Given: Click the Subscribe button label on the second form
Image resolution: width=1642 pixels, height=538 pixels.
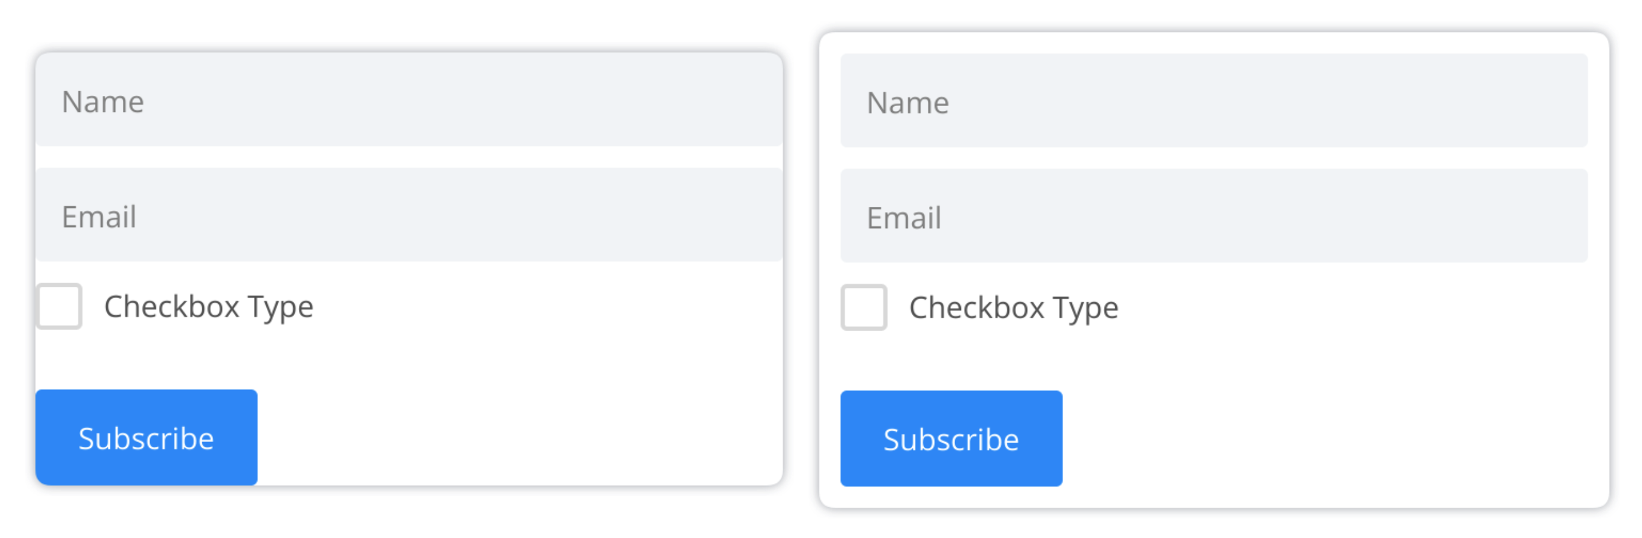Looking at the screenshot, I should point(951,438).
